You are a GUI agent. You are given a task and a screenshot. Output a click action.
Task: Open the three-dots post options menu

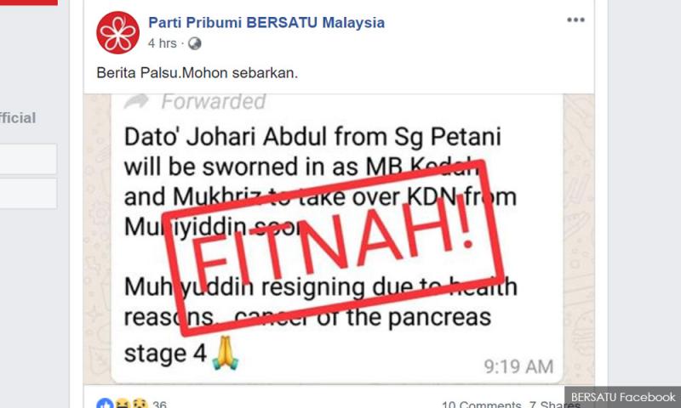tap(575, 20)
